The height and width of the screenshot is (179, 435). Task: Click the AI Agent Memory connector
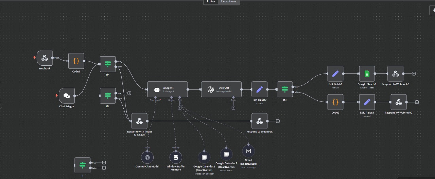[172, 97]
